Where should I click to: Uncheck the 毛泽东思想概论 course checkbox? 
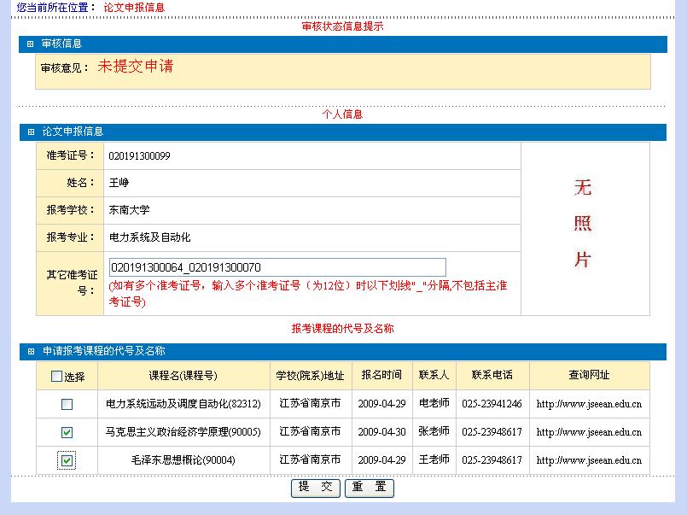(67, 461)
